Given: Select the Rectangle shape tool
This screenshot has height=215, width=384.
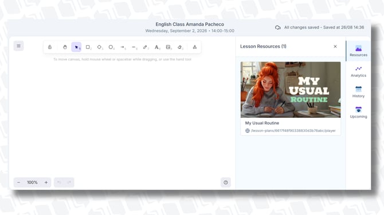Looking at the screenshot, I should pos(88,47).
